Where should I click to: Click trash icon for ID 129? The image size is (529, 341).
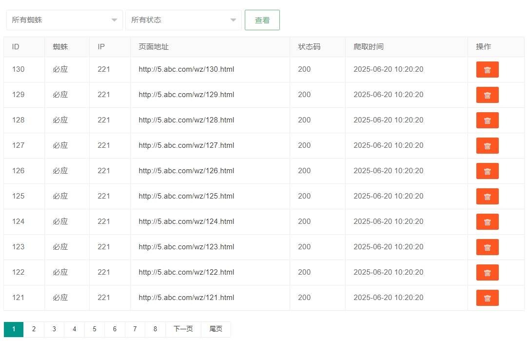point(487,95)
